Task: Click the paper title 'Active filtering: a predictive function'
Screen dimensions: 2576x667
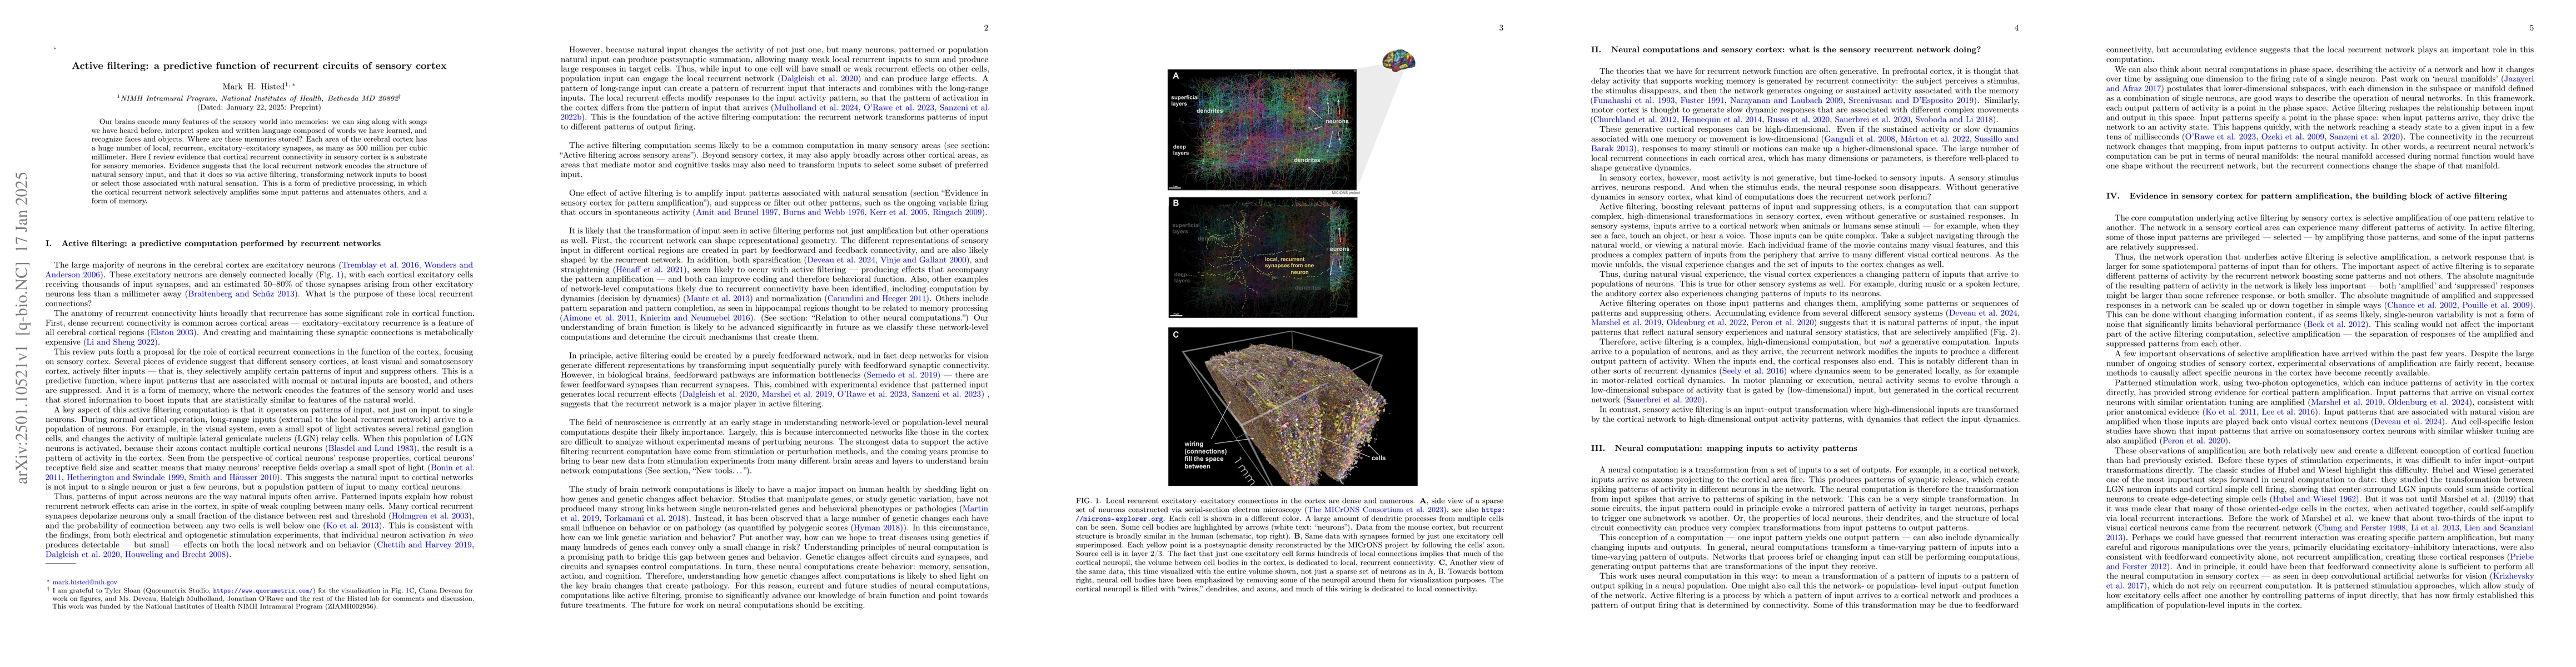Action: [x=259, y=65]
